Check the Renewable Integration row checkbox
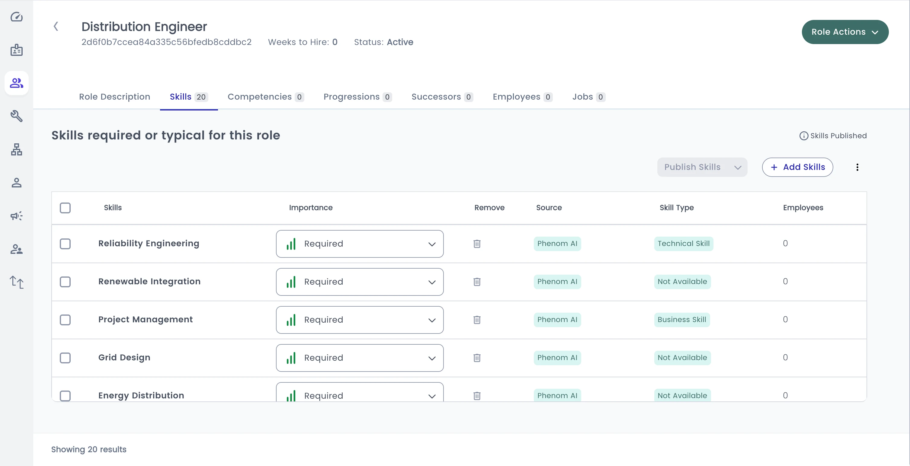The width and height of the screenshot is (910, 466). click(65, 282)
